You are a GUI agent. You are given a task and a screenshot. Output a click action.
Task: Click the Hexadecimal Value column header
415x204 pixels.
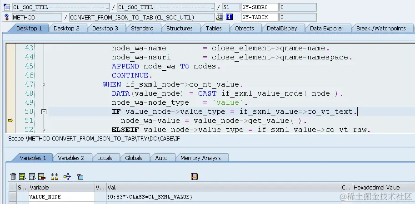coord(384,187)
